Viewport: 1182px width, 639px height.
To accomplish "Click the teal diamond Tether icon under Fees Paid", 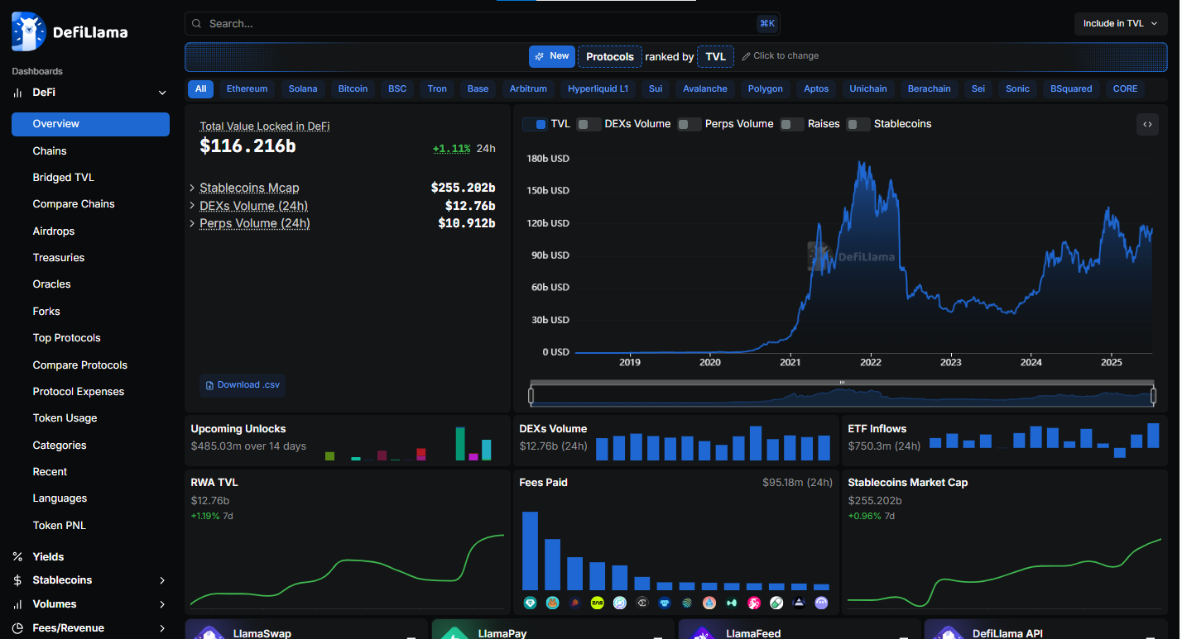I will (530, 603).
